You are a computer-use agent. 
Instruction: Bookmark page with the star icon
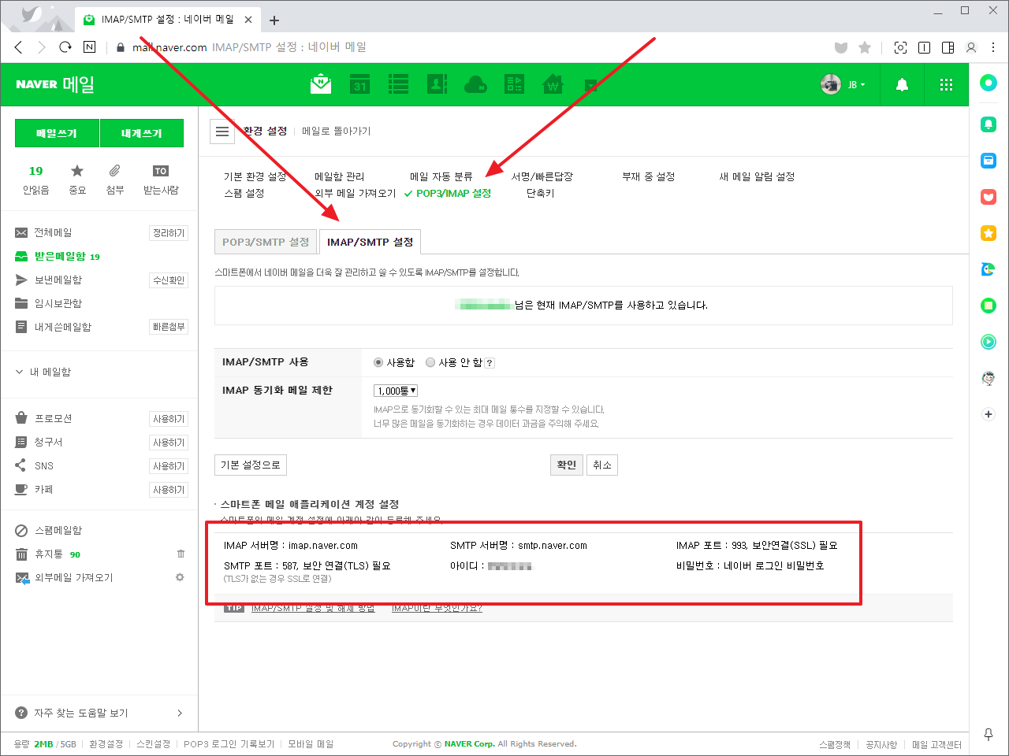(x=865, y=47)
